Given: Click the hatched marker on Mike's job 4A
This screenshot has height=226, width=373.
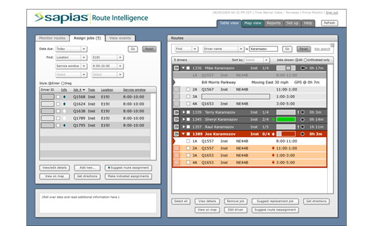Looking at the screenshot, I should click(177, 104).
